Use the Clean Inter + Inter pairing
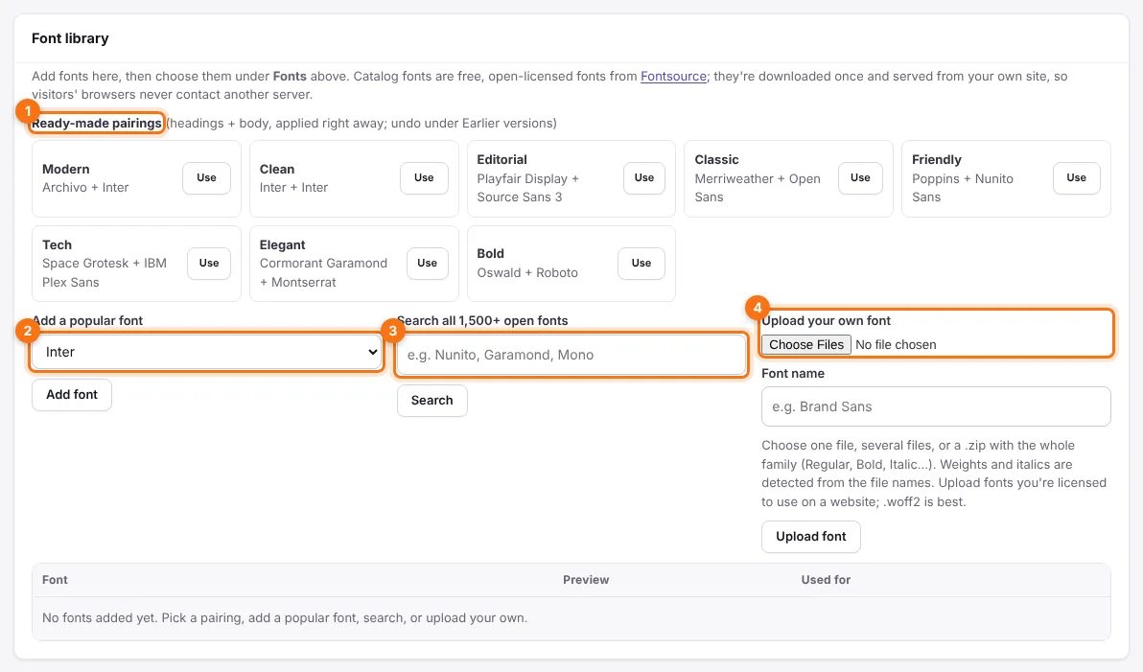The width and height of the screenshot is (1143, 672). [x=424, y=178]
